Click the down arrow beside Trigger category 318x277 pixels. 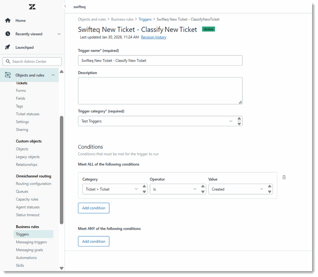(239, 124)
